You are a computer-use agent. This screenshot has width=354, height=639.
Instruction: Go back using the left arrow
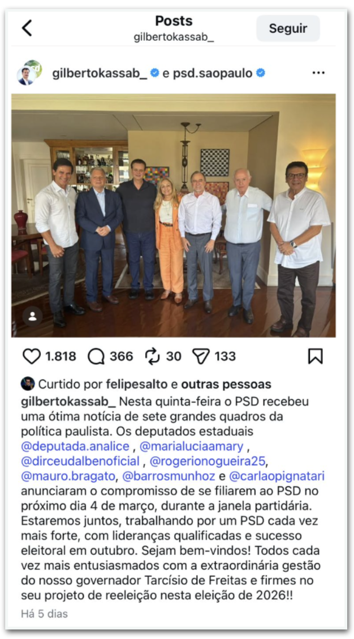tap(27, 28)
